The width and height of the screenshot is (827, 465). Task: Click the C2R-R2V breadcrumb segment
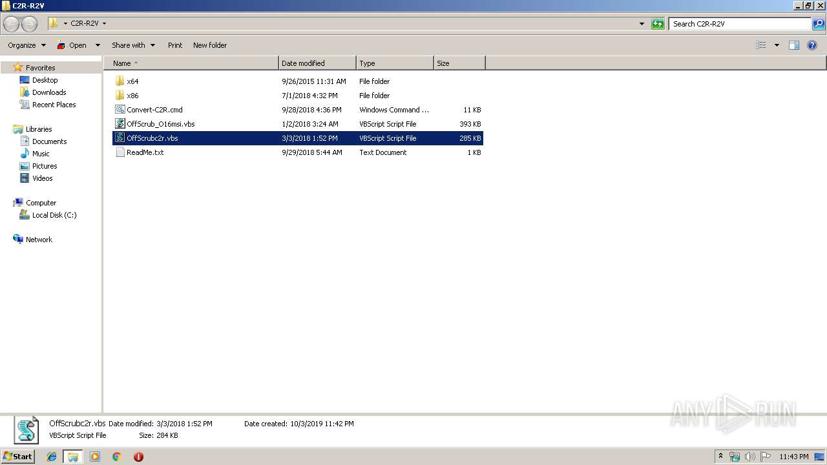click(85, 24)
